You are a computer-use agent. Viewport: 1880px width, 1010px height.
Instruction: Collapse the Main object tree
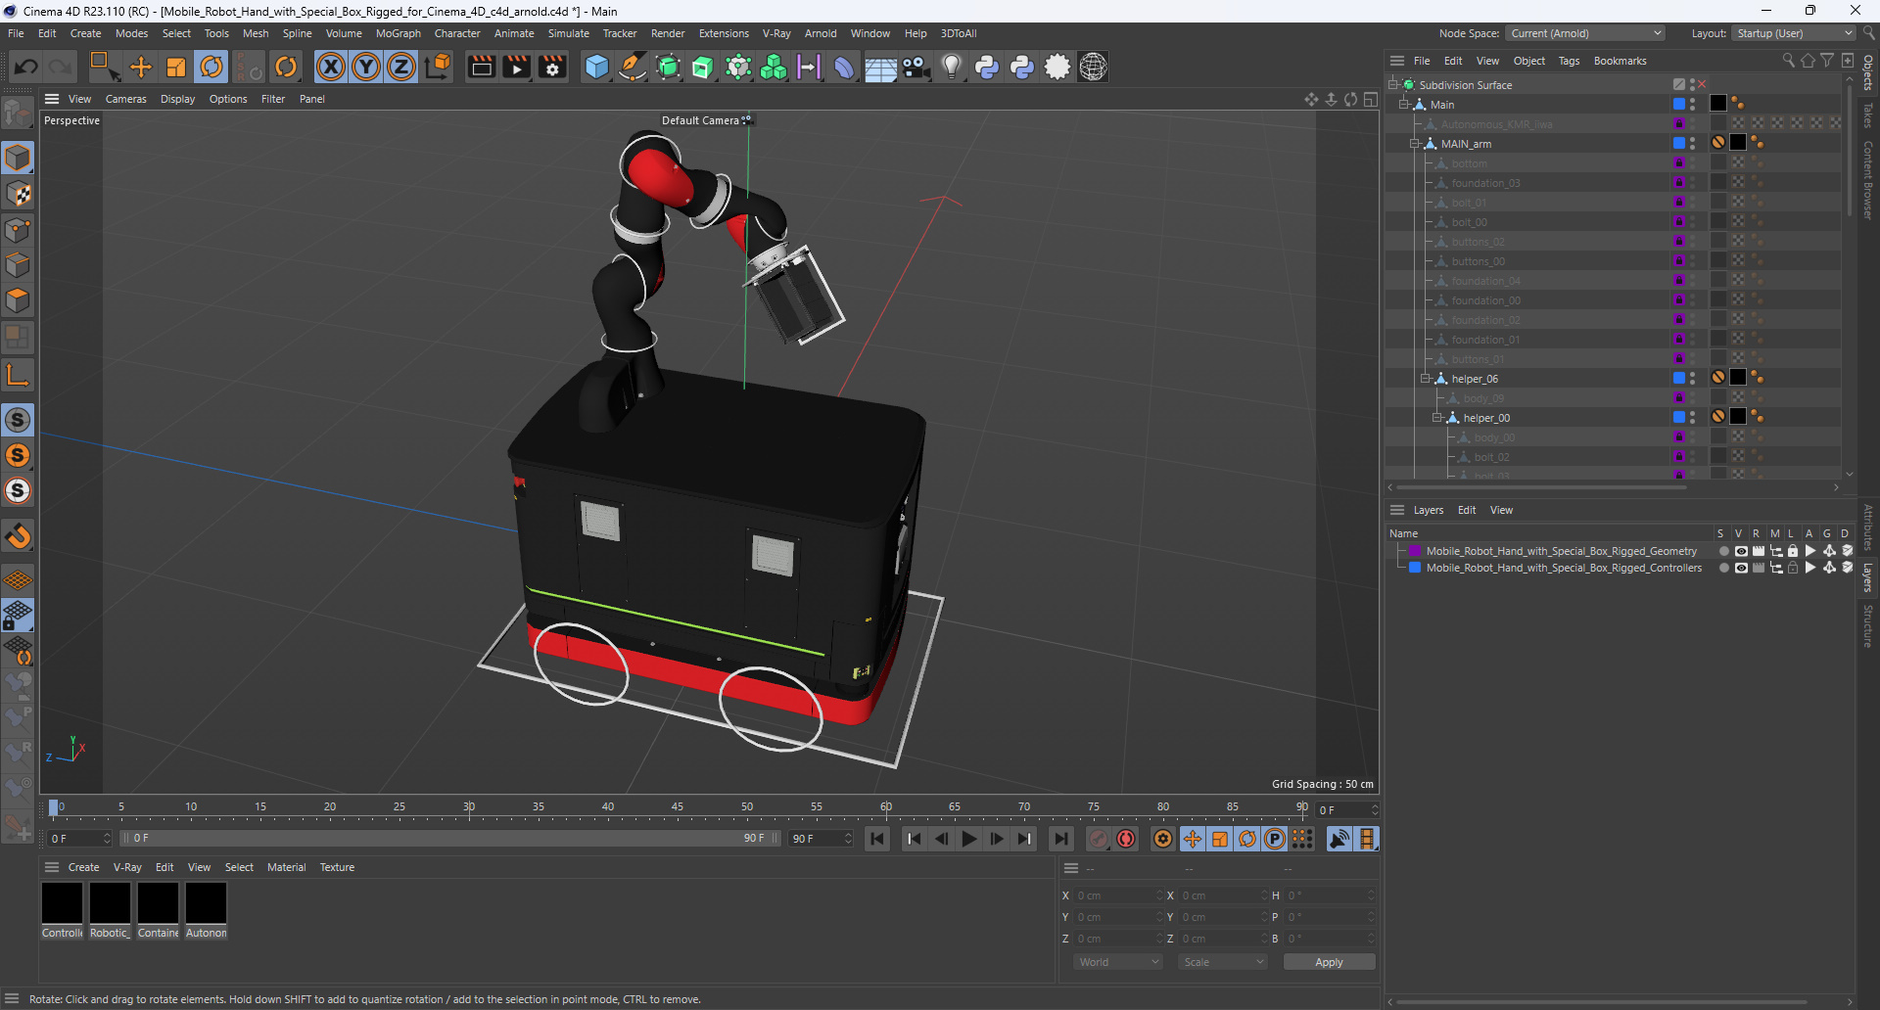pyautogui.click(x=1403, y=105)
